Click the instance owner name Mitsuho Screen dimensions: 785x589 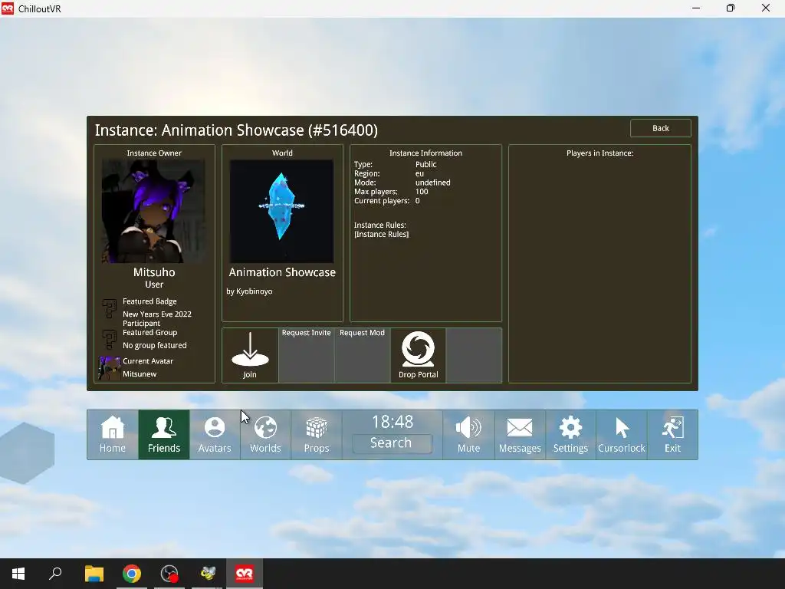click(154, 272)
